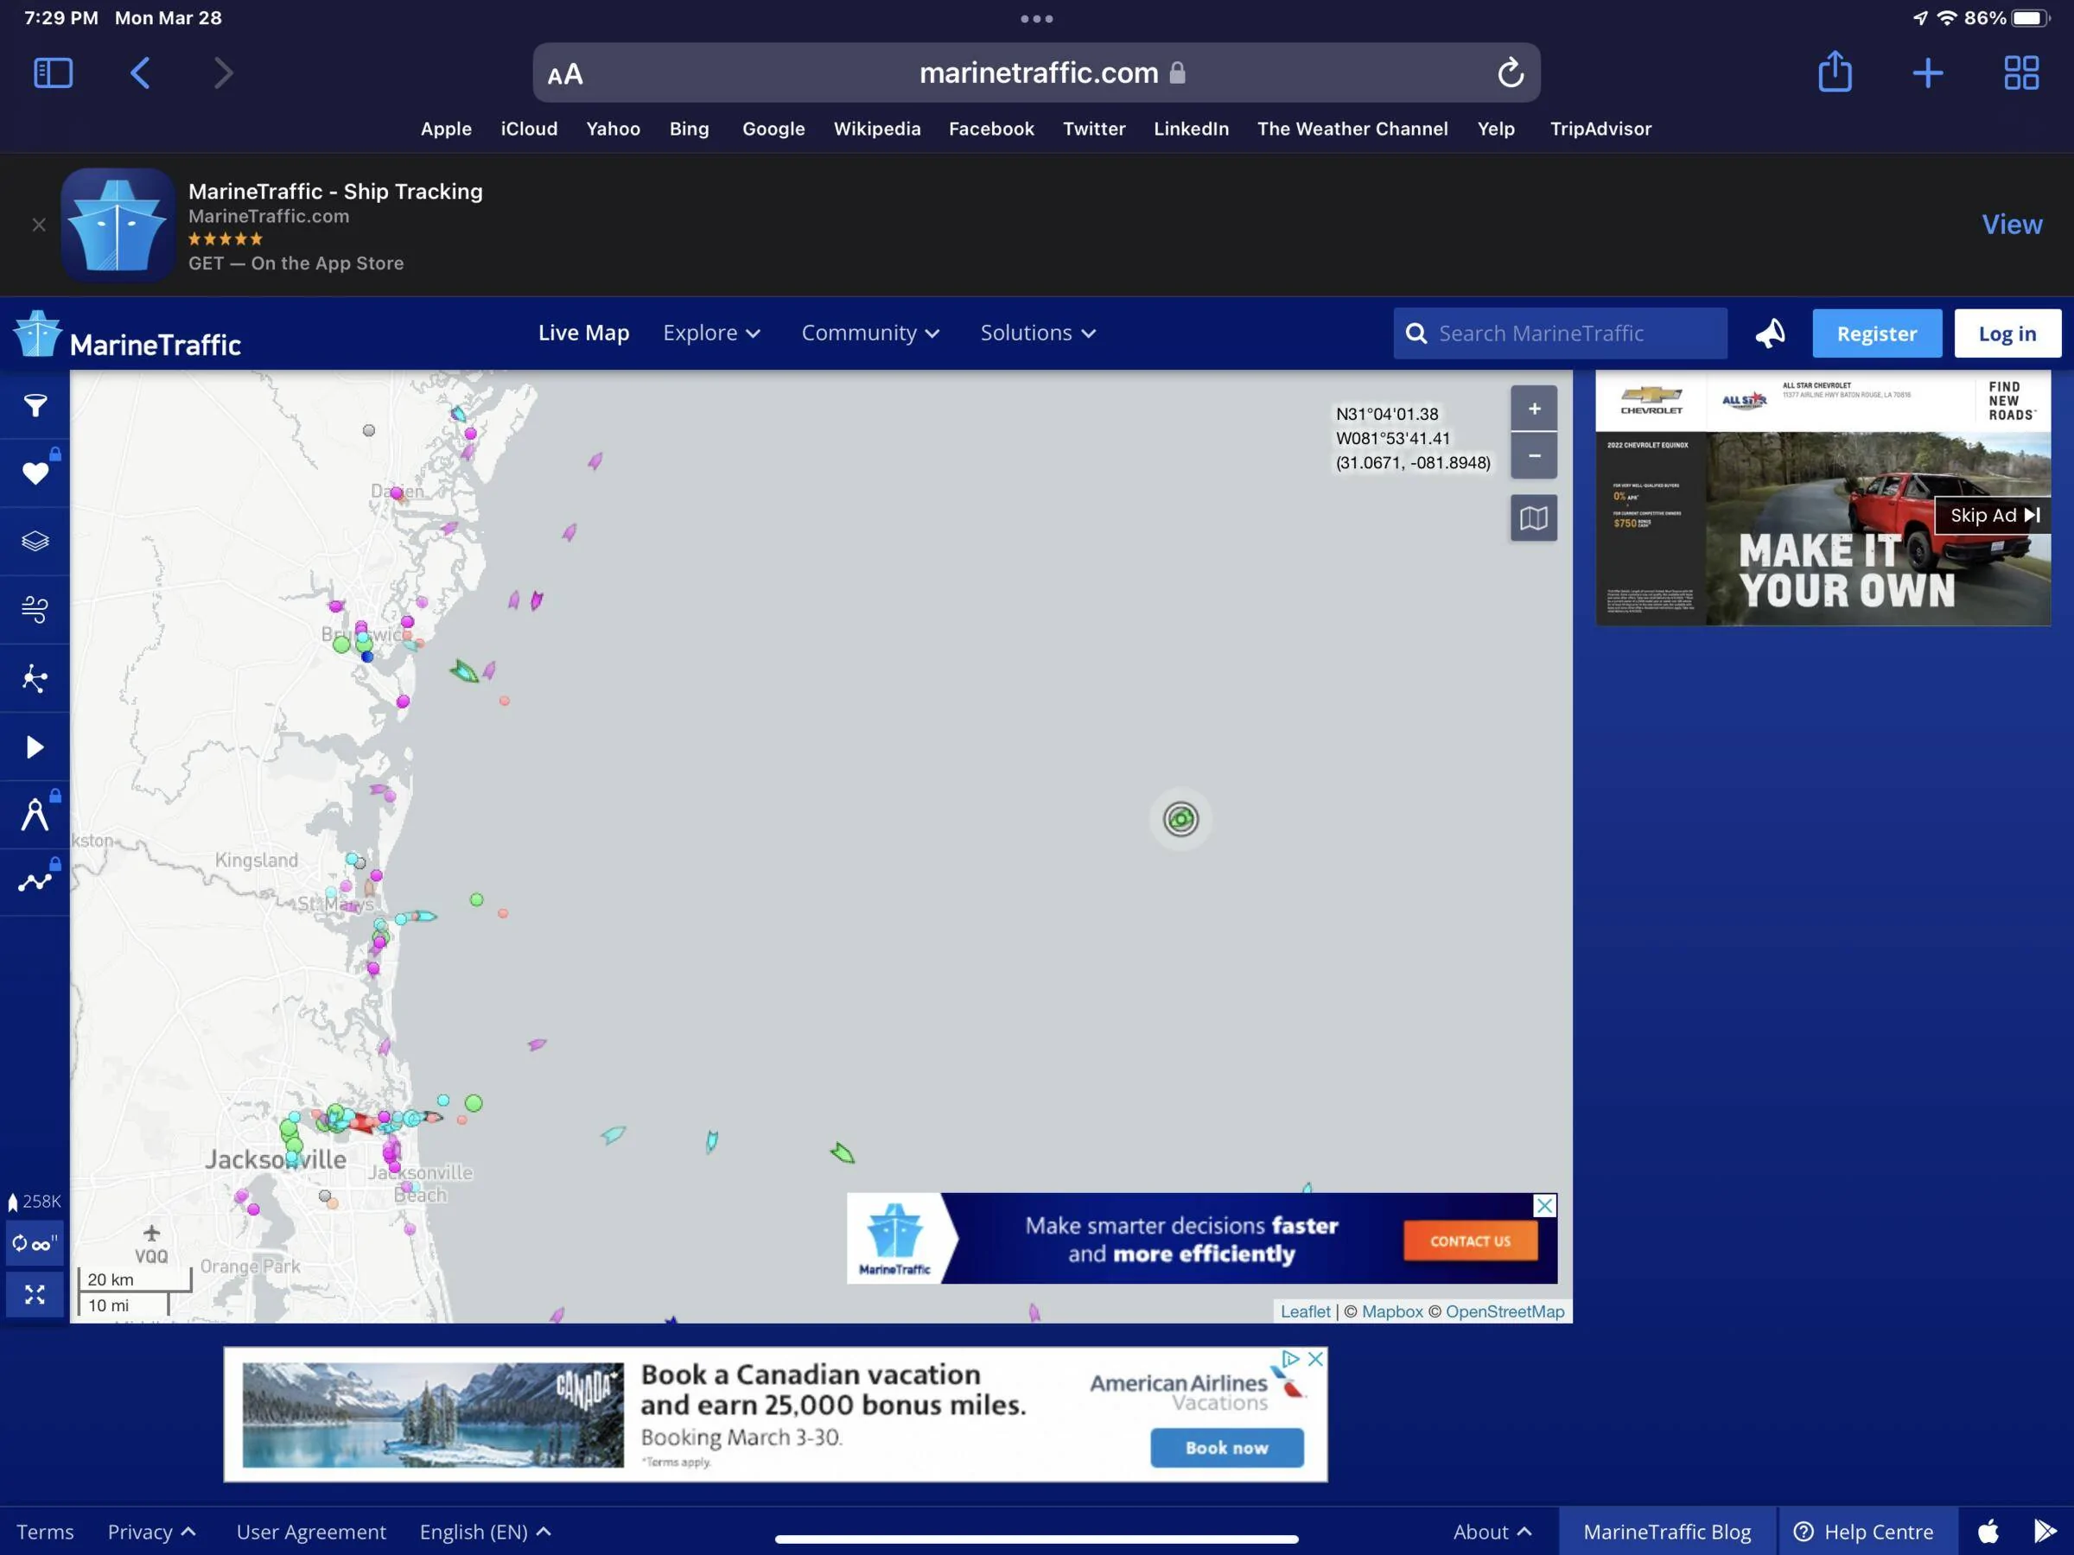The height and width of the screenshot is (1555, 2074).
Task: Open the Safari share sheet
Action: pyautogui.click(x=1835, y=73)
